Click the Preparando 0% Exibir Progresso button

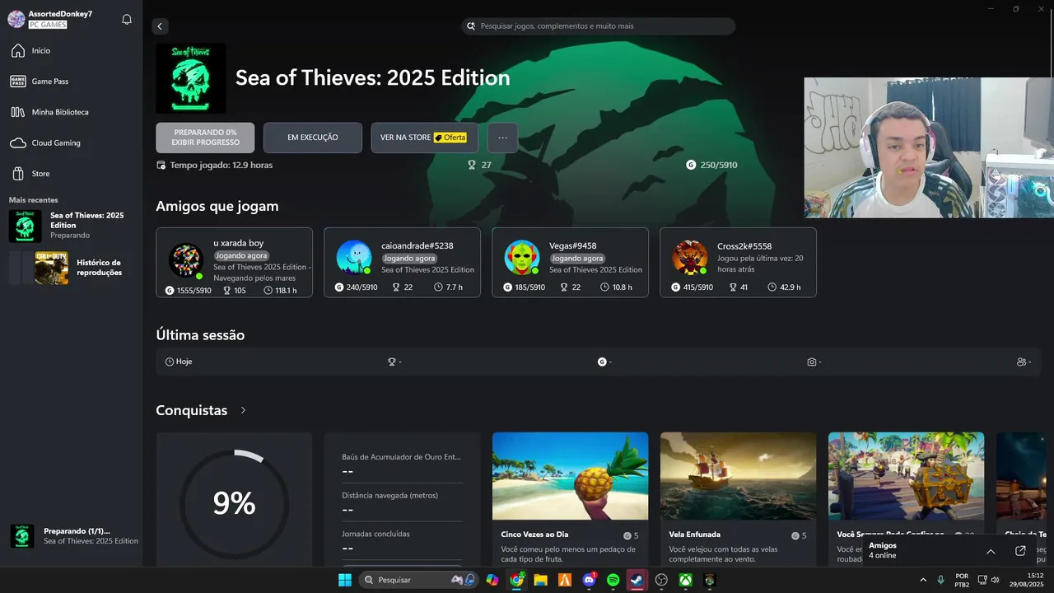(205, 138)
